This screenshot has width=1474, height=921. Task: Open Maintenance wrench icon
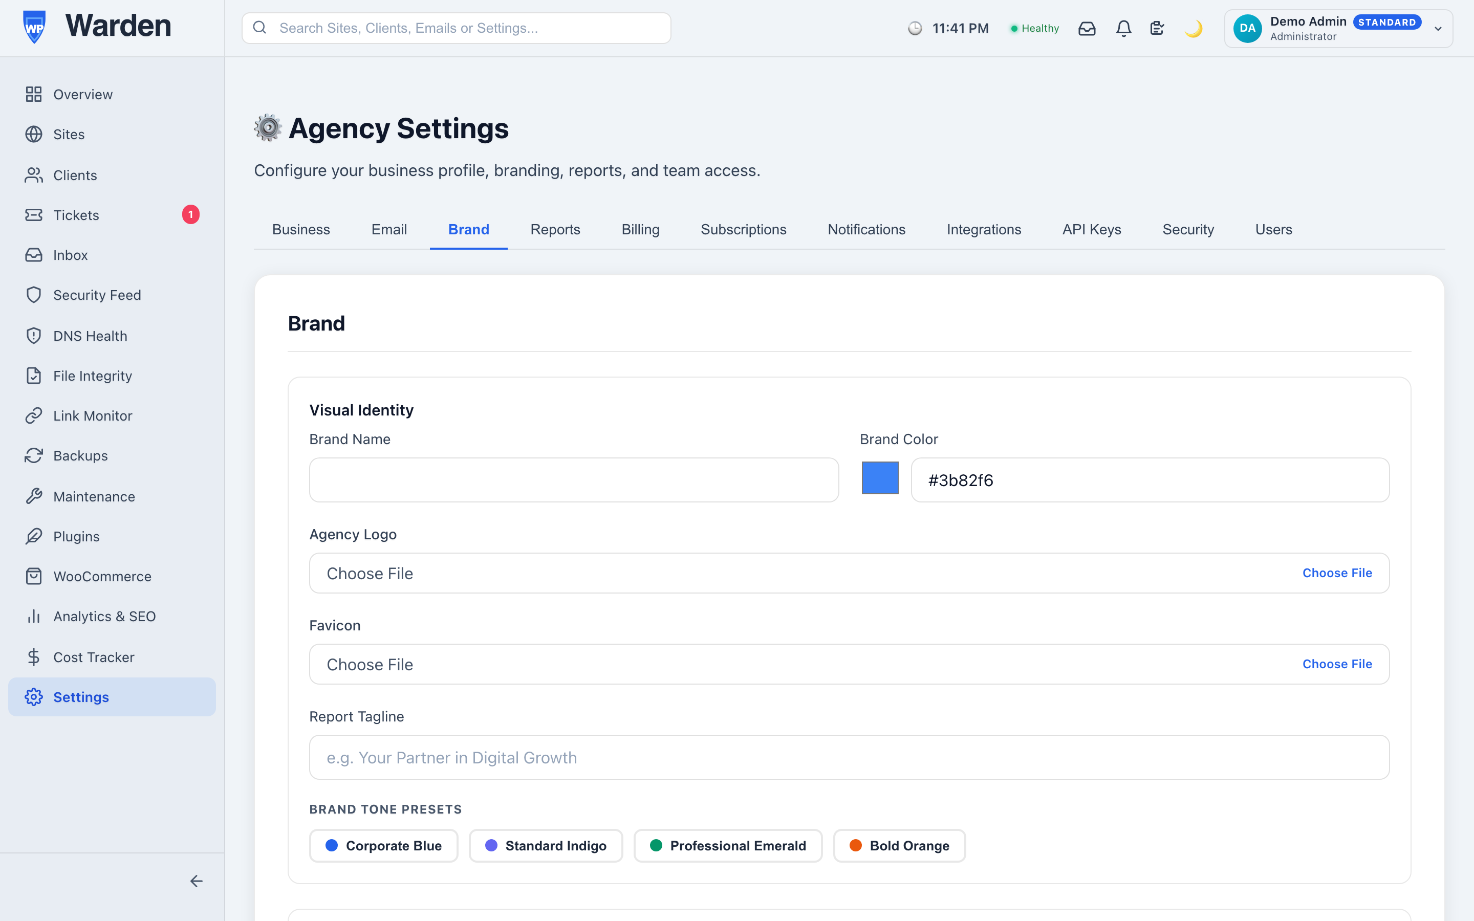[x=33, y=496]
